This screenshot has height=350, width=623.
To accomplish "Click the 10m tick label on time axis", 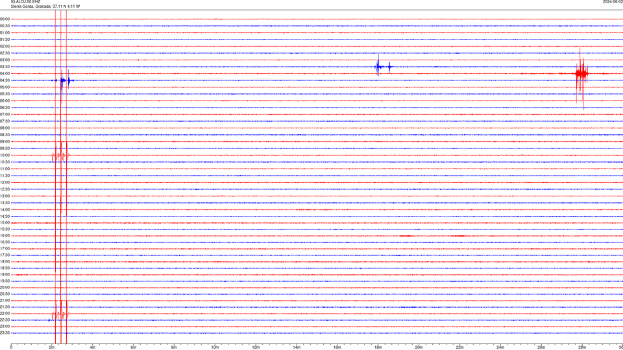I will click(x=215, y=347).
